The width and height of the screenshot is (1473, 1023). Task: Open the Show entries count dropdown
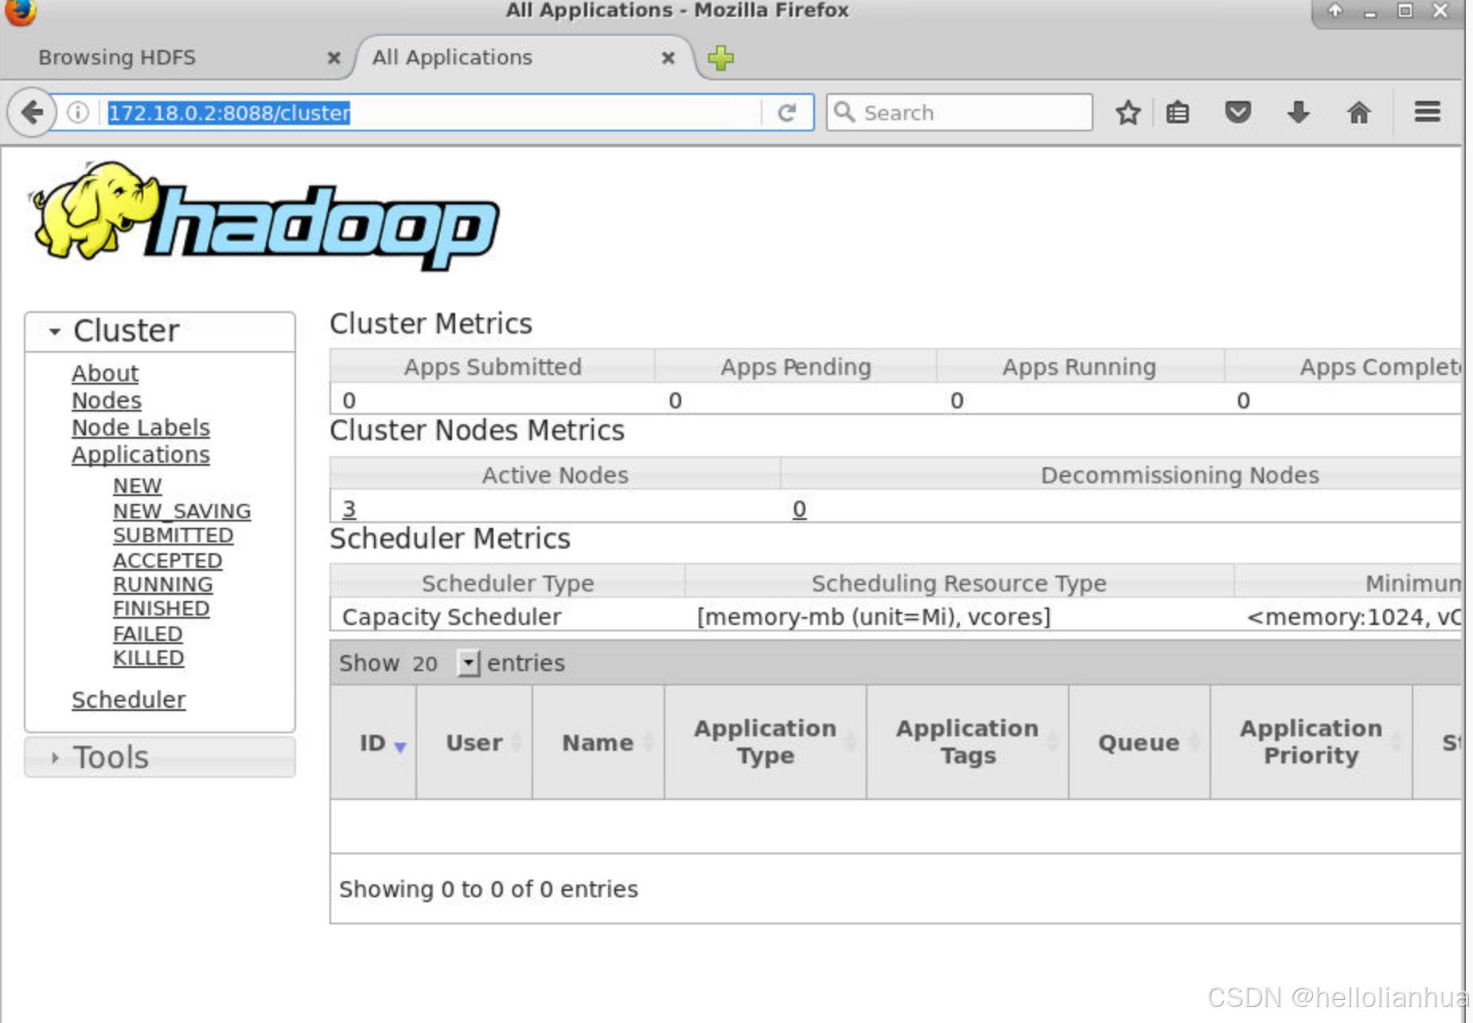(x=468, y=662)
